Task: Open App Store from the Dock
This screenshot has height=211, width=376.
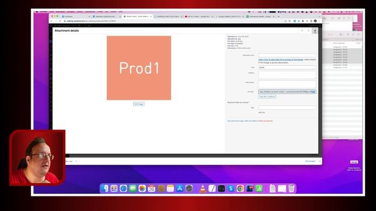Action: coord(180,189)
